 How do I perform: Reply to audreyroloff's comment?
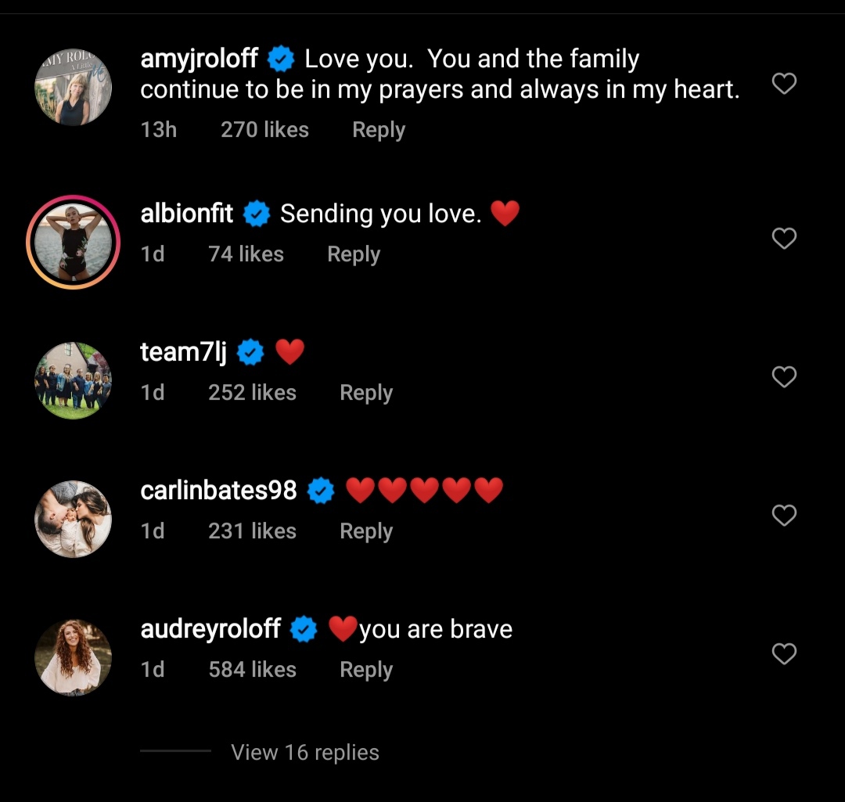coord(366,670)
